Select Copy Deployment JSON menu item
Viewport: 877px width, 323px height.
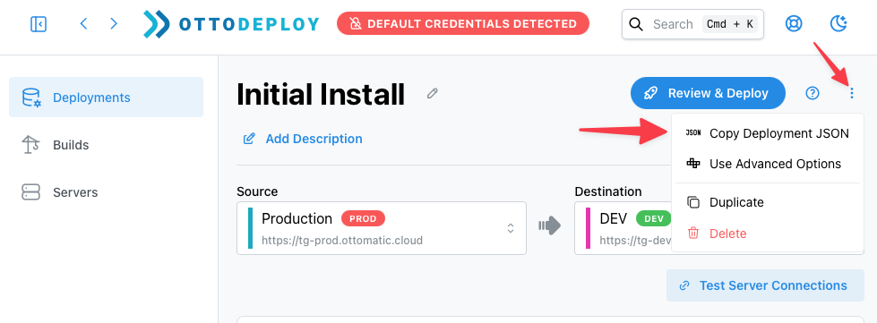coord(768,133)
